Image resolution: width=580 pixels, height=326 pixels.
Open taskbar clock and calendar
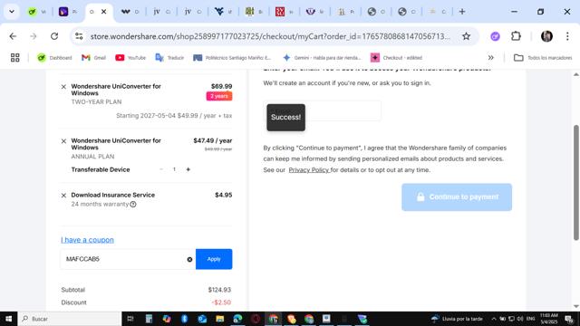click(x=549, y=319)
